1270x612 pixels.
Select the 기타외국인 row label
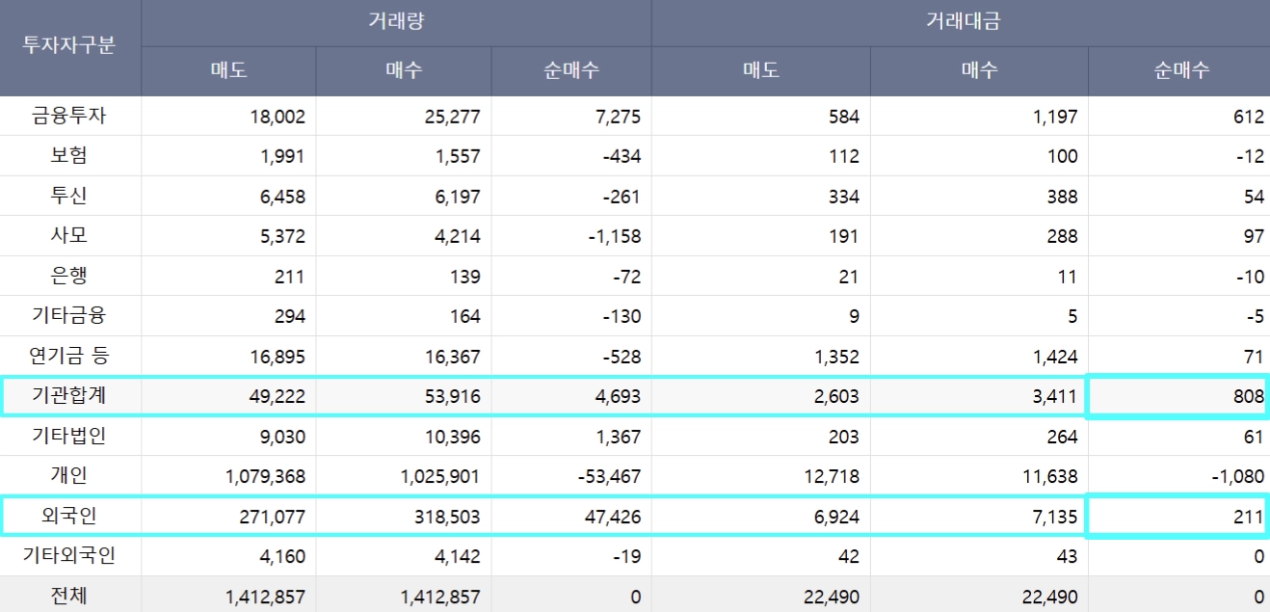(x=69, y=556)
